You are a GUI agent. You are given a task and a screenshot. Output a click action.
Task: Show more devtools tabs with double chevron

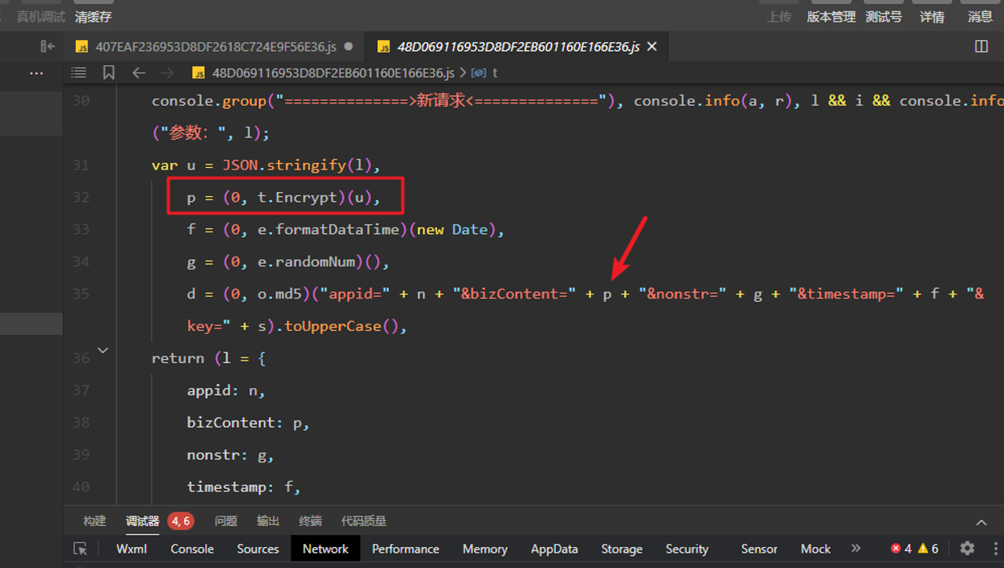[x=855, y=549]
